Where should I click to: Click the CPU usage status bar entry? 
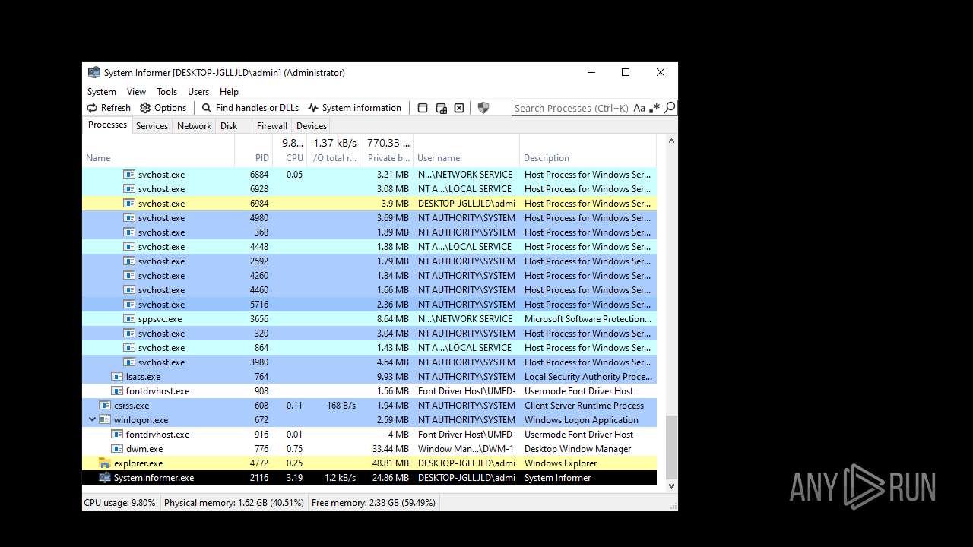click(120, 503)
